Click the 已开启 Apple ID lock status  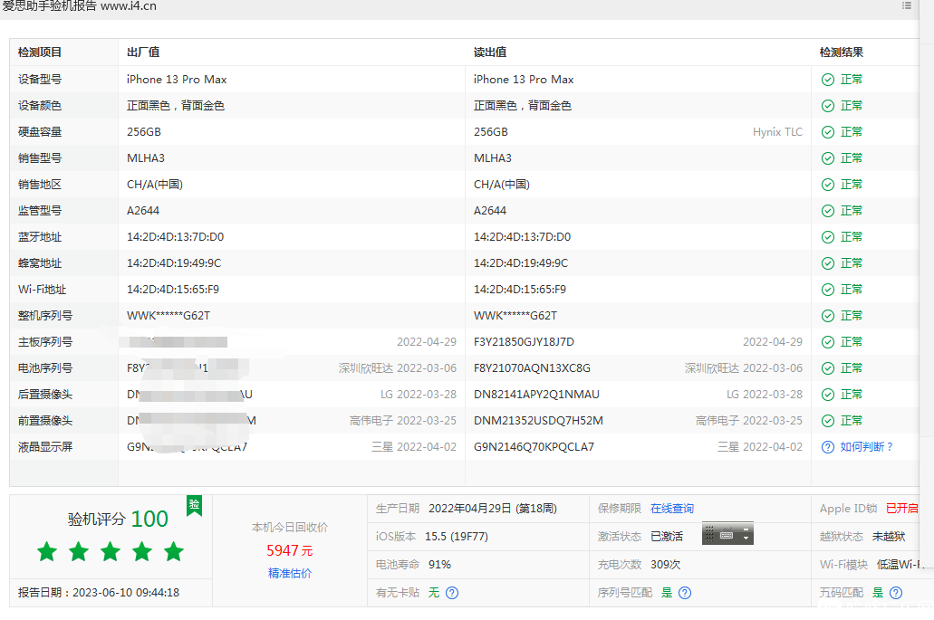[x=901, y=508]
